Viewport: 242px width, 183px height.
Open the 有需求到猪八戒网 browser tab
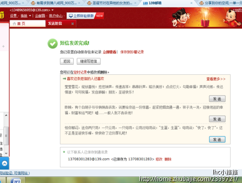56,3
